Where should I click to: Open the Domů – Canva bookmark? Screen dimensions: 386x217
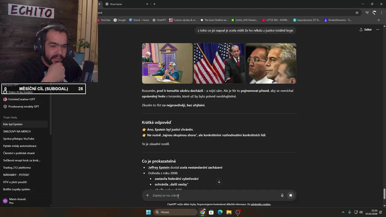(139, 20)
